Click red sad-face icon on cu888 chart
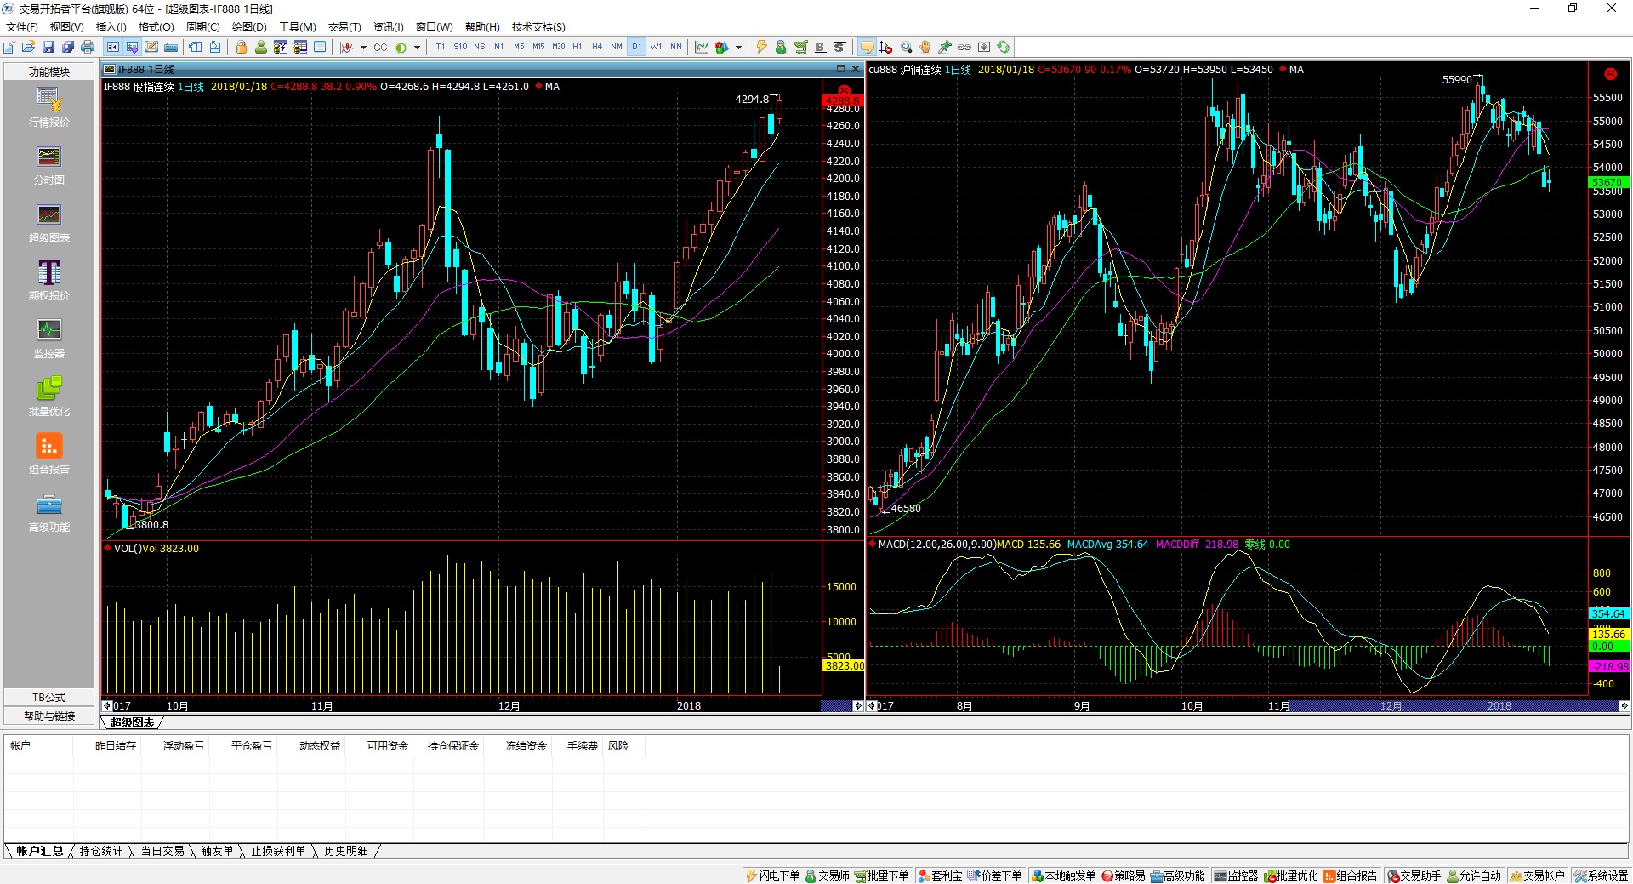The height and width of the screenshot is (884, 1633). tap(1610, 74)
